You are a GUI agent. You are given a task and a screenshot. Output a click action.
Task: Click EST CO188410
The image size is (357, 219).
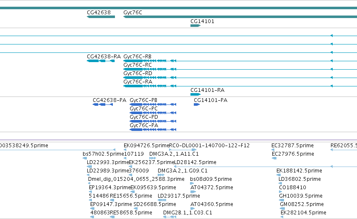[x=292, y=188]
